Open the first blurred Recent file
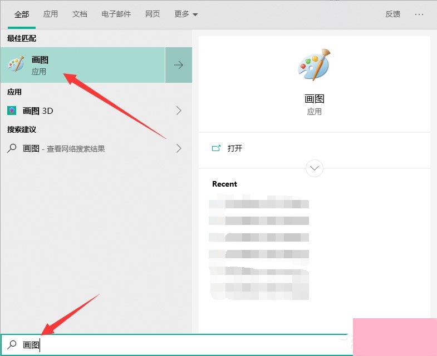 tap(259, 204)
